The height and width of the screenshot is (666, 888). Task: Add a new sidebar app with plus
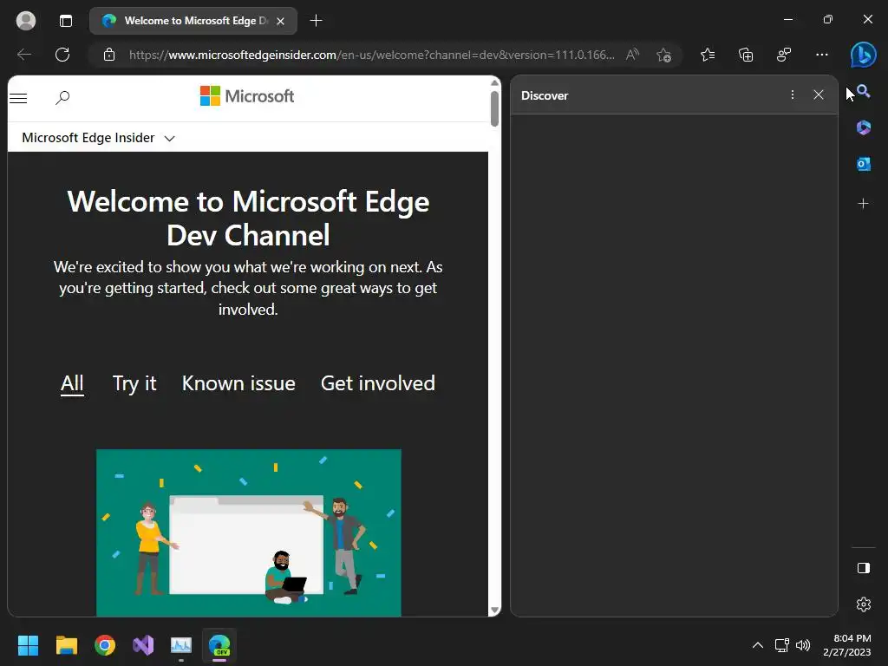click(x=863, y=203)
